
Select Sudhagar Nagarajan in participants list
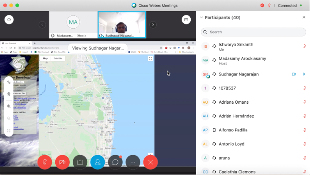click(x=239, y=74)
